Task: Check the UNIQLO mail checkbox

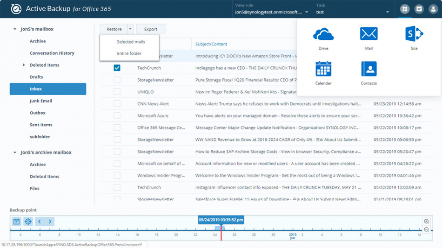Action: pyautogui.click(x=117, y=92)
